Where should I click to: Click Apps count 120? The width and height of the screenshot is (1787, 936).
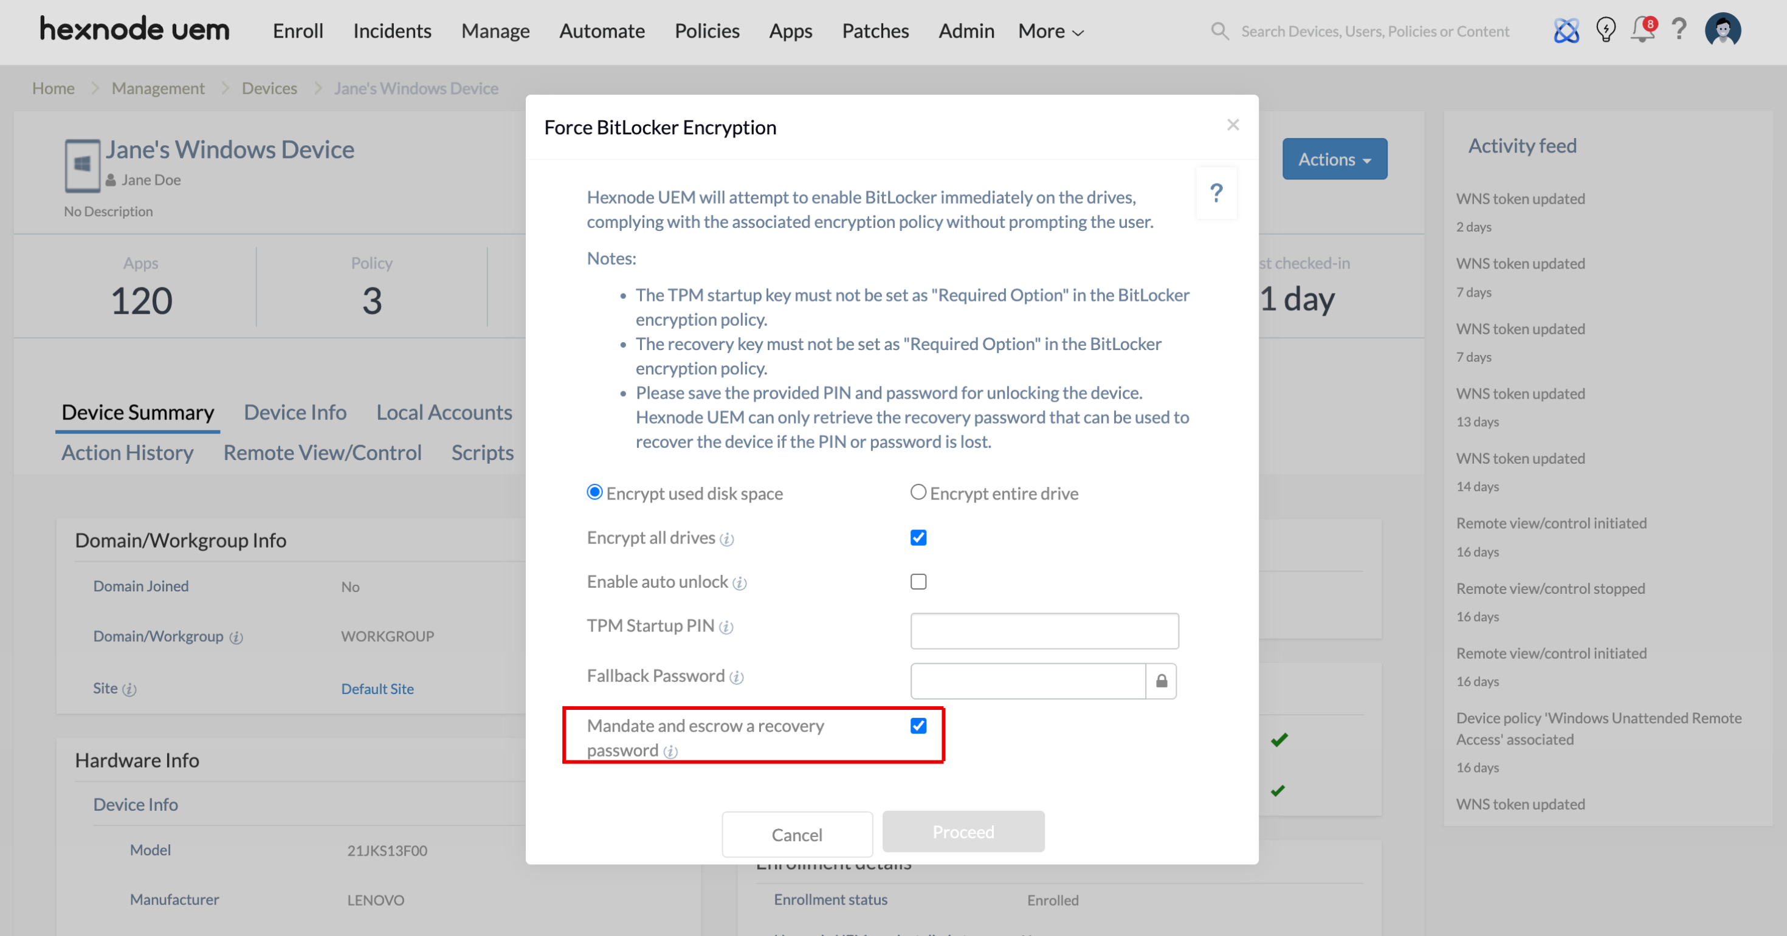(141, 300)
